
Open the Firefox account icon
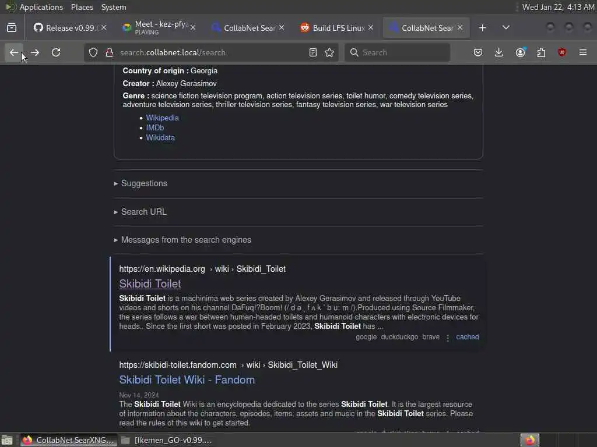pyautogui.click(x=521, y=52)
